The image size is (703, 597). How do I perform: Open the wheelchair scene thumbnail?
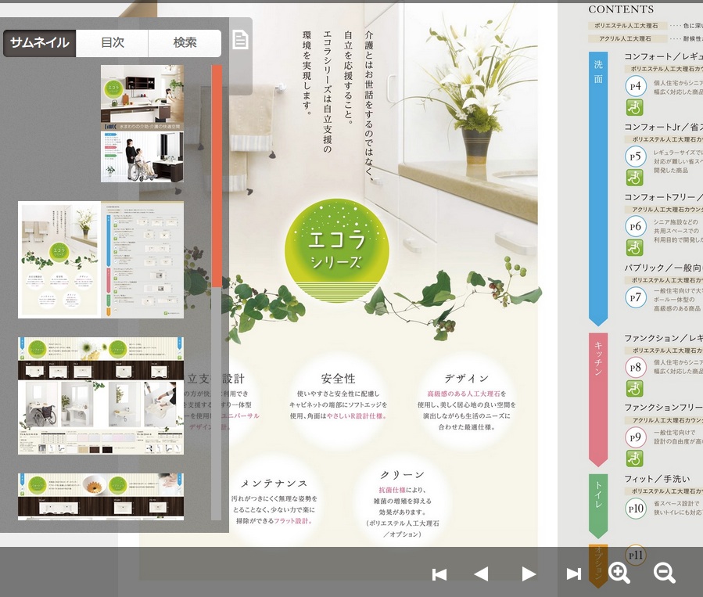click(x=142, y=156)
